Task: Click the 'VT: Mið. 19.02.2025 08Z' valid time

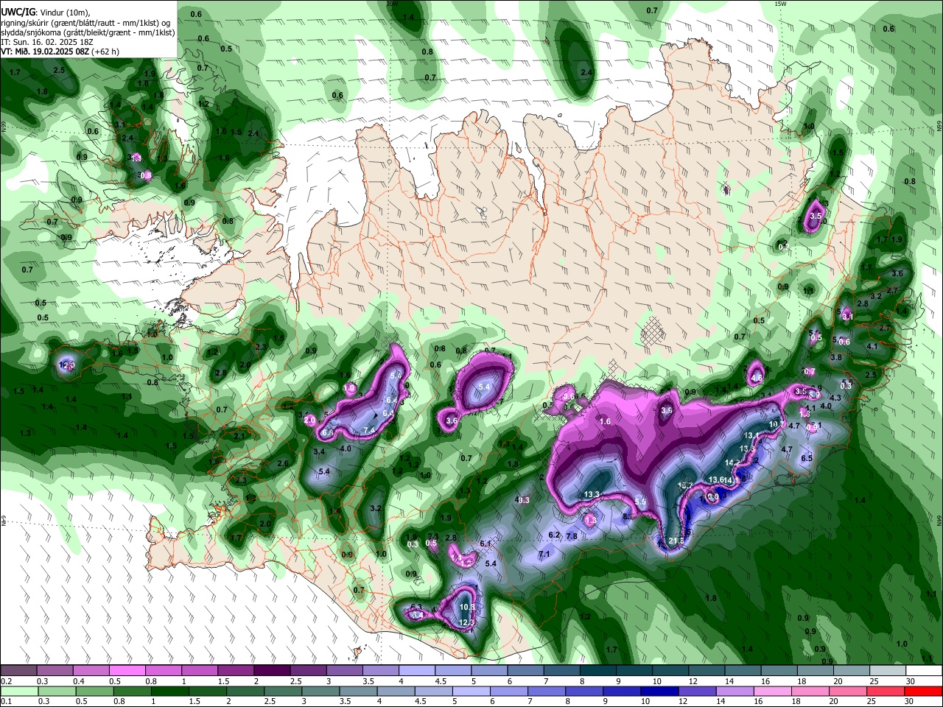Action: pos(46,52)
